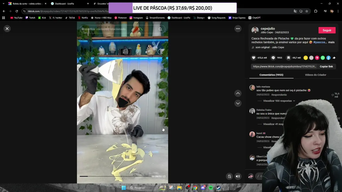Follow cepejulio with the Seguir button
Screen dimensions: 342x192
[327, 30]
